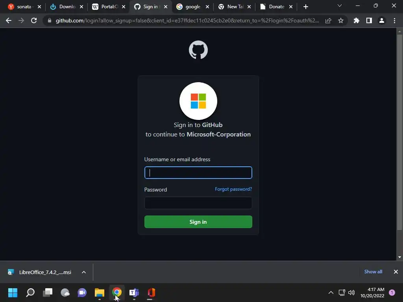403x302 pixels.
Task: Focus the Username or email address field
Action: tap(198, 173)
